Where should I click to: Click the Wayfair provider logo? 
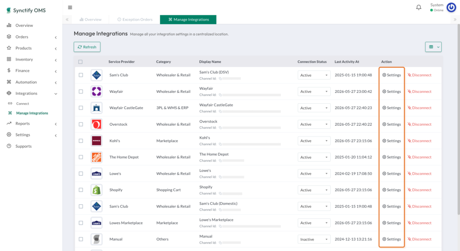coord(97,92)
